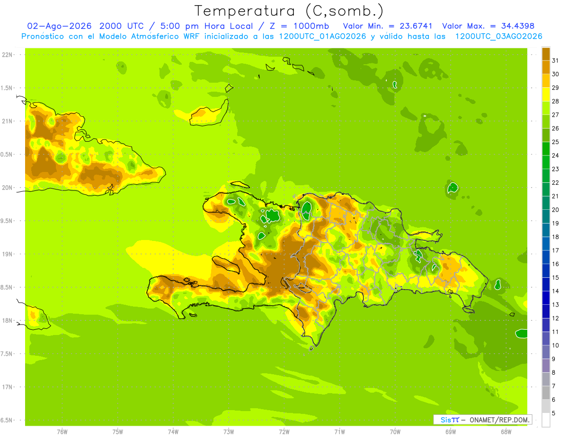568x438 pixels.
Task: Click the longitude axis label "73W"
Action: click(229, 431)
